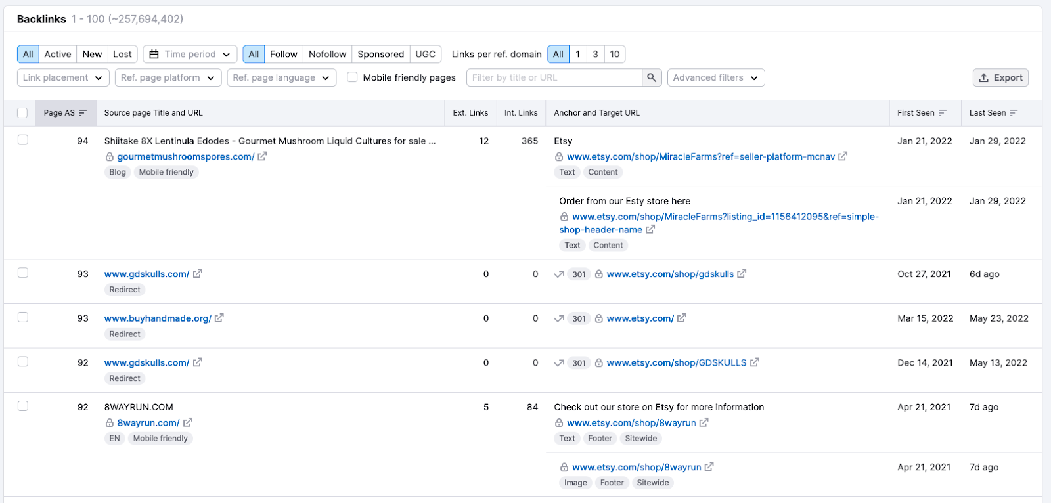
Task: Open the Time period dropdown
Action: pos(190,54)
